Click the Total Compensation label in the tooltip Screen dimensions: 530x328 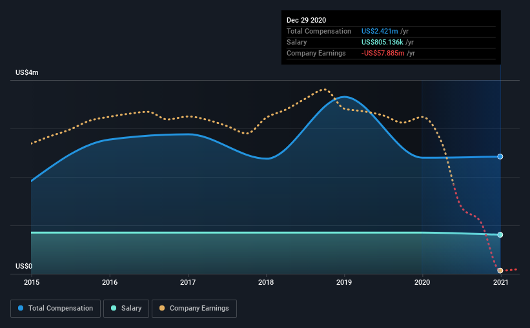click(x=319, y=31)
